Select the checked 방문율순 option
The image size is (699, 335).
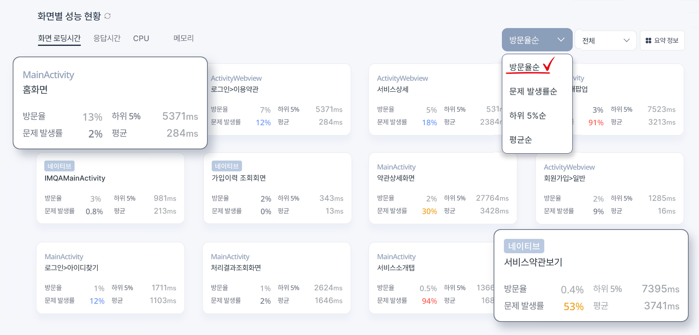524,67
